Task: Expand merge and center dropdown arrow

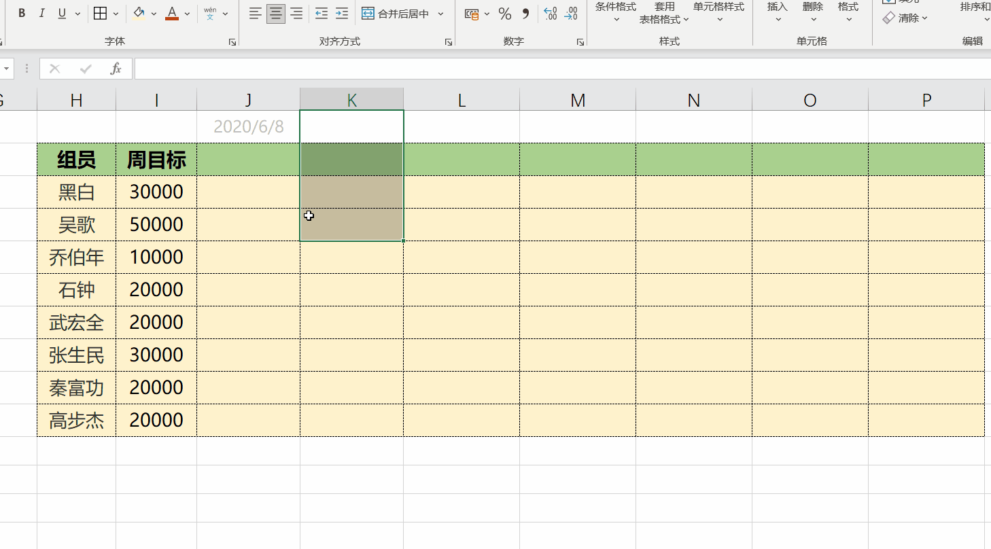Action: pos(440,14)
